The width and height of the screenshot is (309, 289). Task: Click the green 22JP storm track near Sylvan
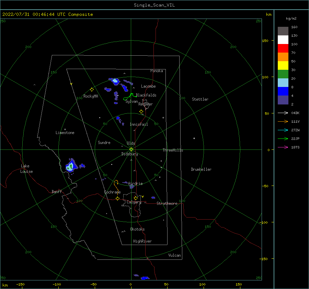tap(130, 97)
